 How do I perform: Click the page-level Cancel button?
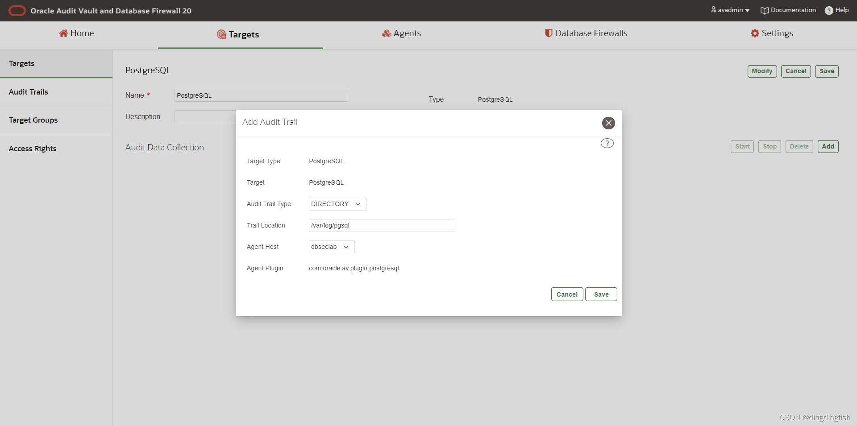tap(796, 71)
